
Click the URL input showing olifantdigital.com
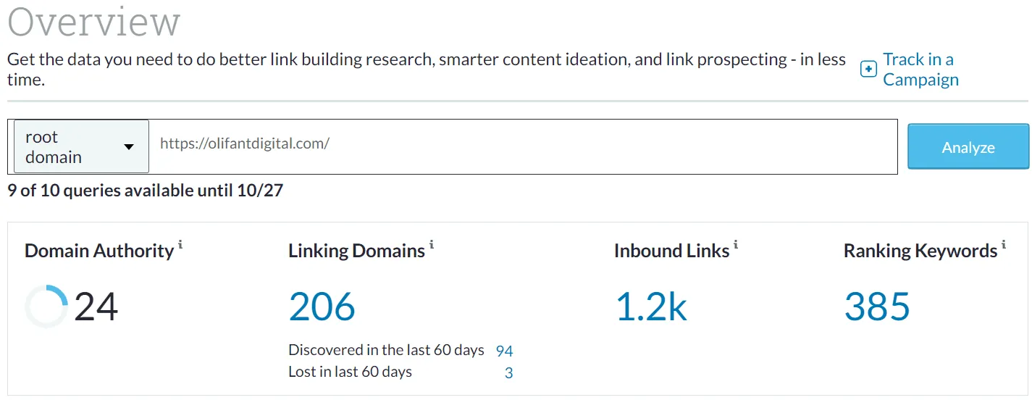point(521,143)
